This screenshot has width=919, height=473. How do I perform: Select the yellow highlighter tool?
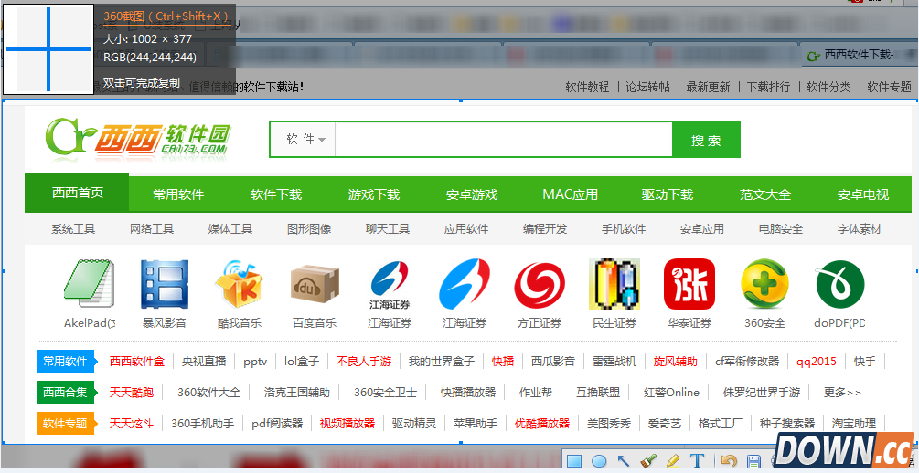coord(672,461)
